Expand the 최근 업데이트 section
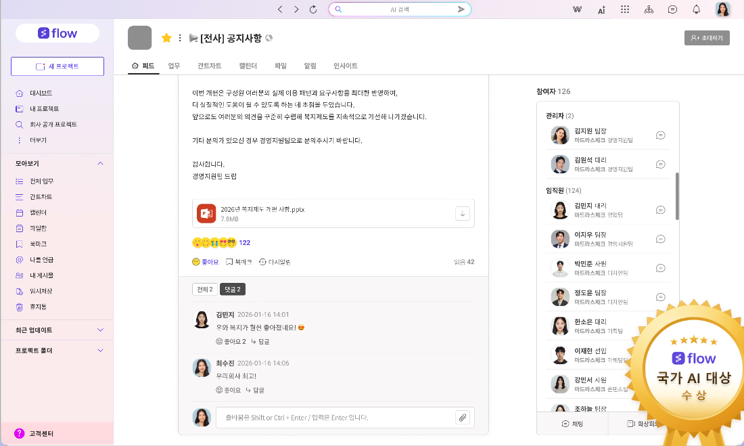This screenshot has width=744, height=446. [100, 330]
